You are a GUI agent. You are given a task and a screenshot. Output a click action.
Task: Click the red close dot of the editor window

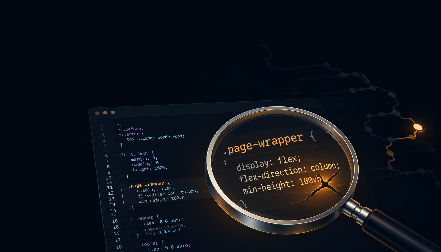(97, 113)
